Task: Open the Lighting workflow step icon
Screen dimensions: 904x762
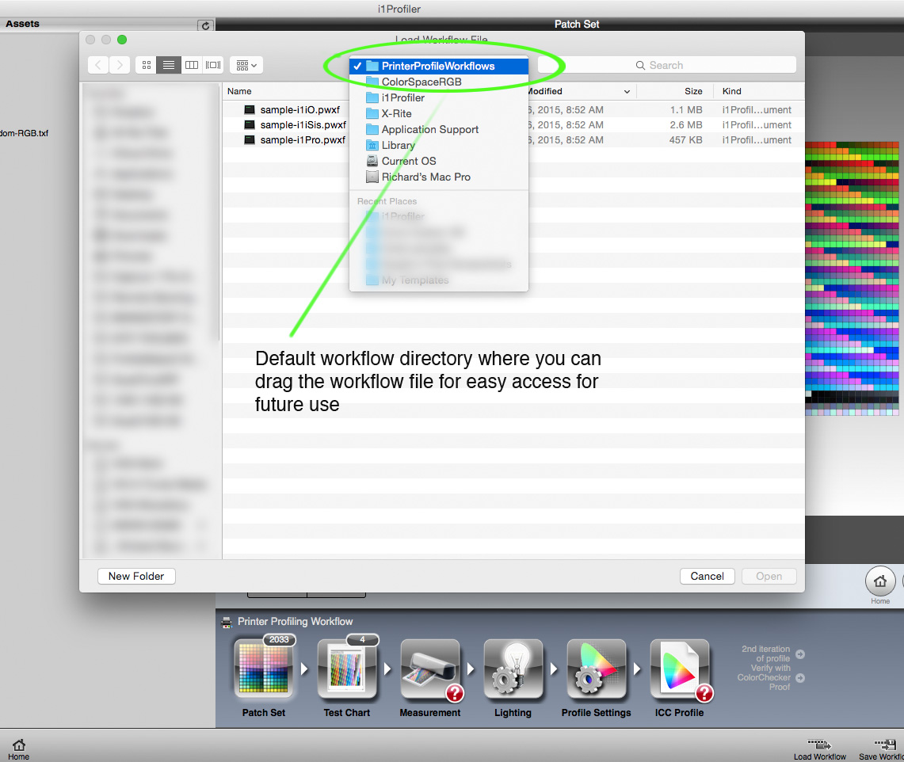Action: (x=513, y=669)
